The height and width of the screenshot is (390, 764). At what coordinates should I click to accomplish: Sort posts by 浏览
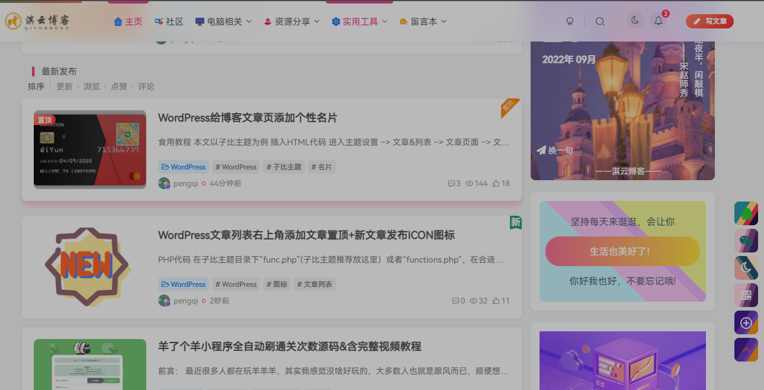point(92,87)
